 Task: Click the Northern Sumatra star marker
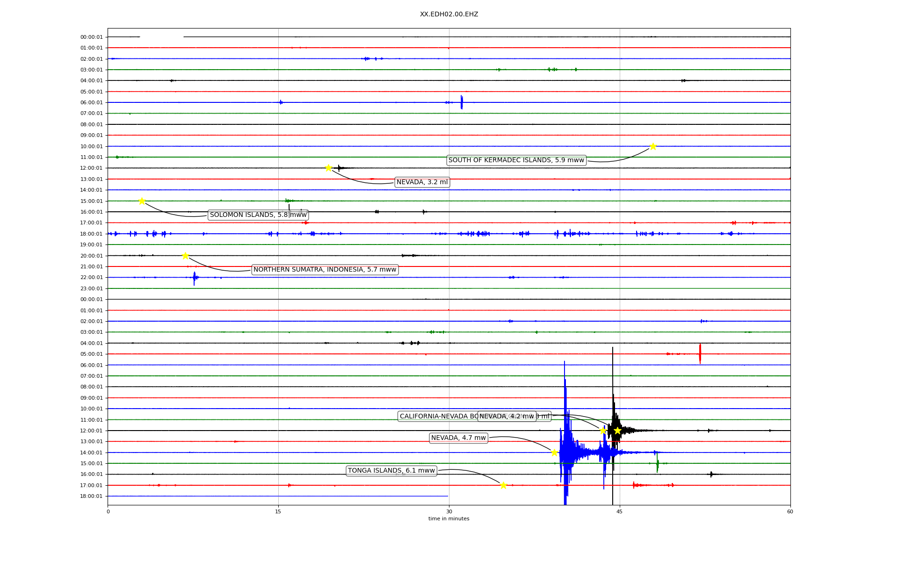(185, 256)
